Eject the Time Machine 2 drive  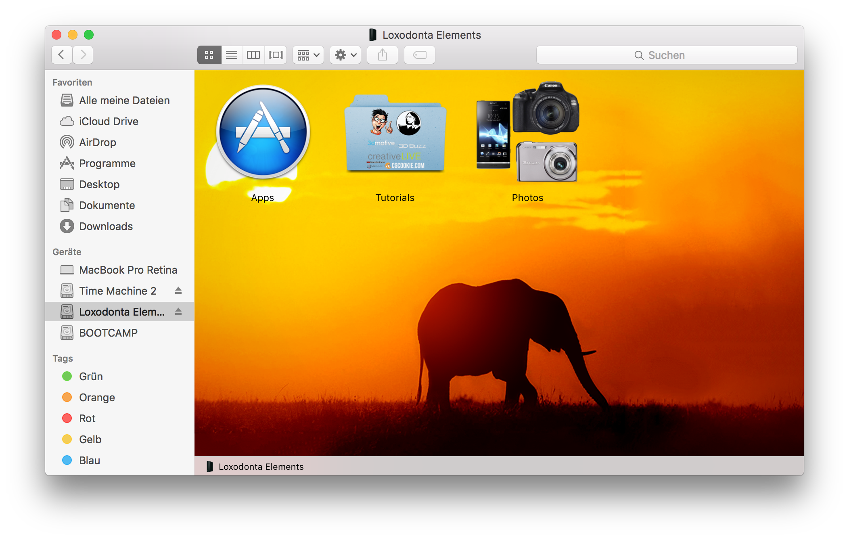(x=178, y=291)
